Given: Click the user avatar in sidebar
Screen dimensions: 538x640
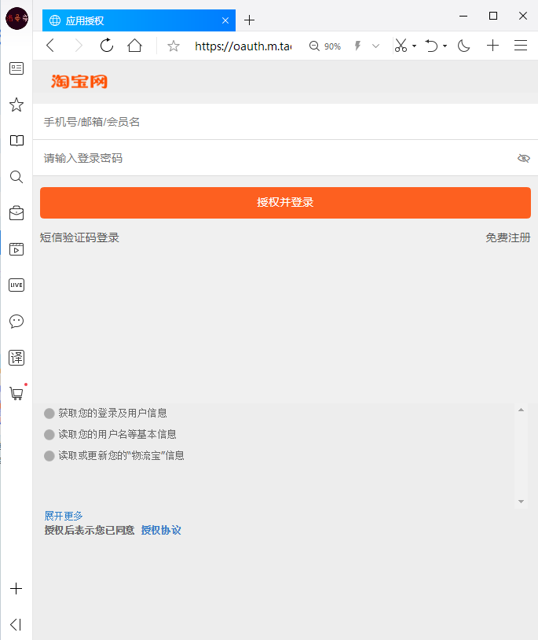Looking at the screenshot, I should (16, 18).
